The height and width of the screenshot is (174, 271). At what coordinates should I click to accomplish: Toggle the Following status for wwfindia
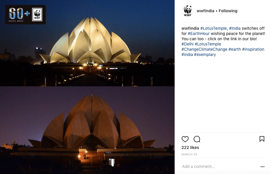228,11
